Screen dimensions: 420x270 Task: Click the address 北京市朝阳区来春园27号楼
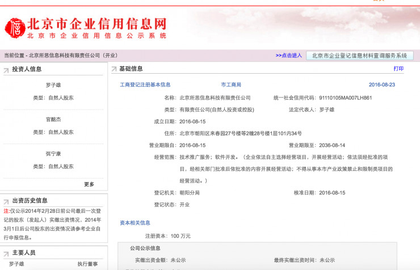[x=209, y=133]
